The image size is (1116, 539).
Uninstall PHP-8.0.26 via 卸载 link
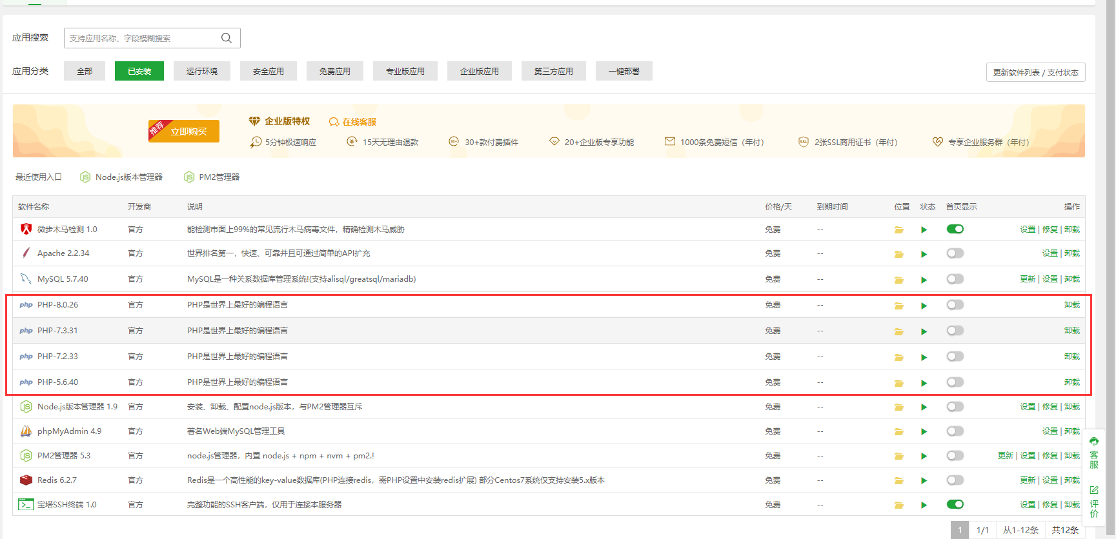[1072, 305]
